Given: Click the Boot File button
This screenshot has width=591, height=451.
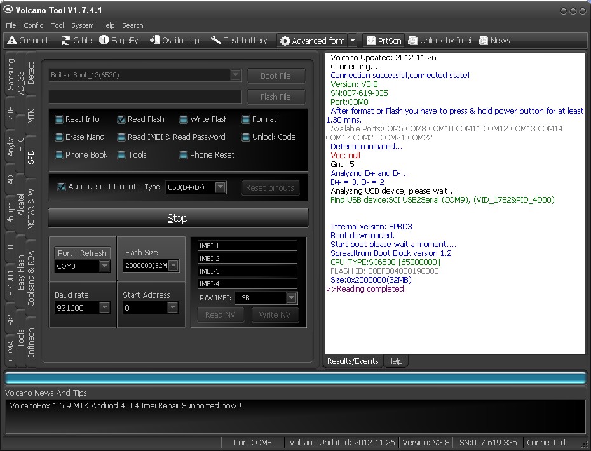Looking at the screenshot, I should (x=276, y=76).
